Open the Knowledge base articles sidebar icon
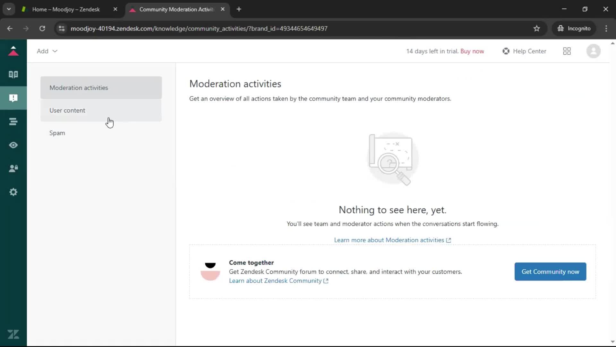Screen dimensions: 616x347 [x=13, y=75]
